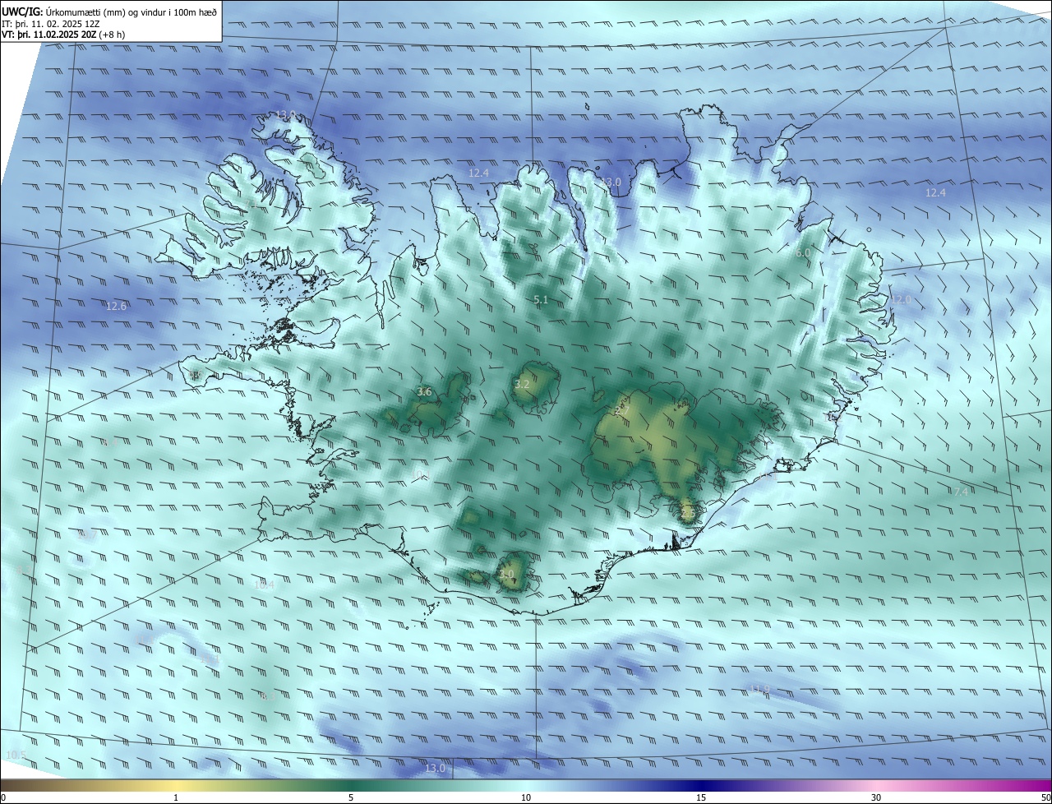Click the 'IT: þri. 11. 02. 2025 12Z' line
The width and height of the screenshot is (1052, 804).
pos(51,25)
